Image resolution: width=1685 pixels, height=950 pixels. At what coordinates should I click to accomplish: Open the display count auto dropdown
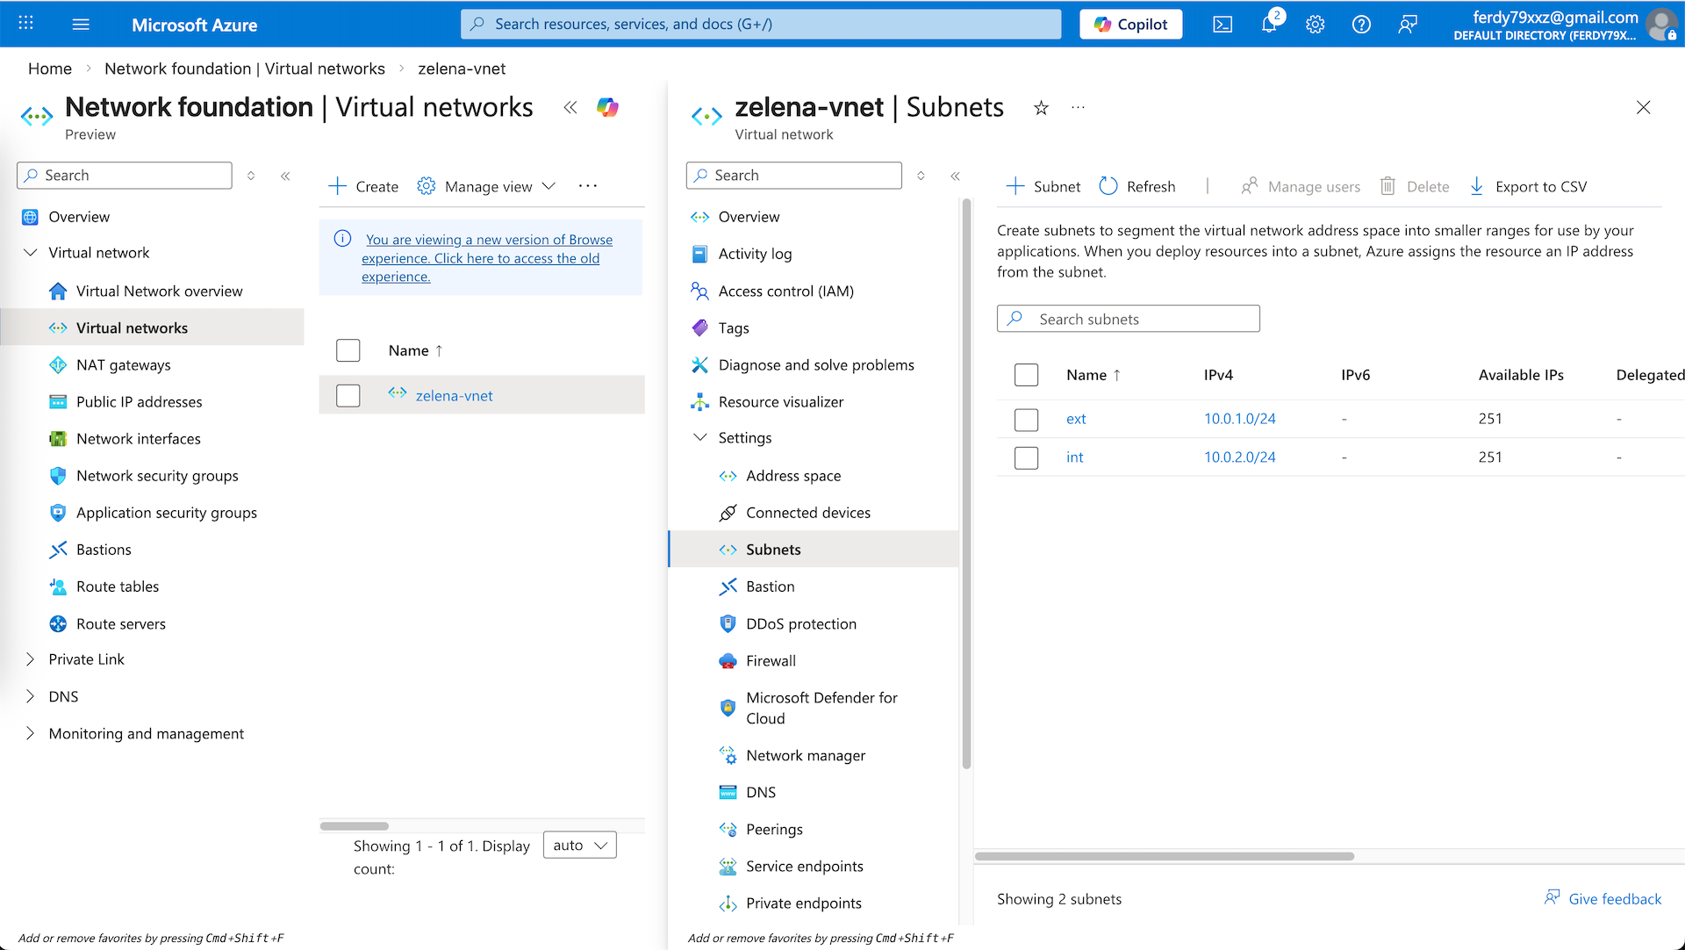click(x=580, y=846)
